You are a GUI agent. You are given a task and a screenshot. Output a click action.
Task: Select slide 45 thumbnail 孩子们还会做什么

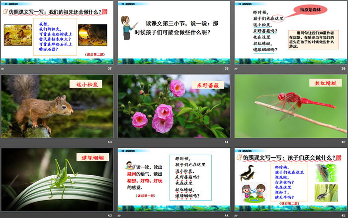click(291, 180)
